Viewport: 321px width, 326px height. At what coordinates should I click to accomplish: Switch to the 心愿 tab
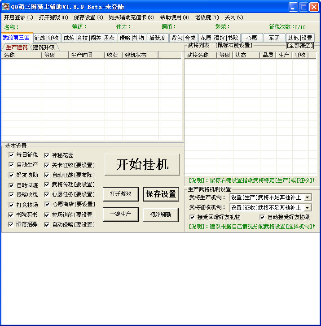(x=251, y=38)
